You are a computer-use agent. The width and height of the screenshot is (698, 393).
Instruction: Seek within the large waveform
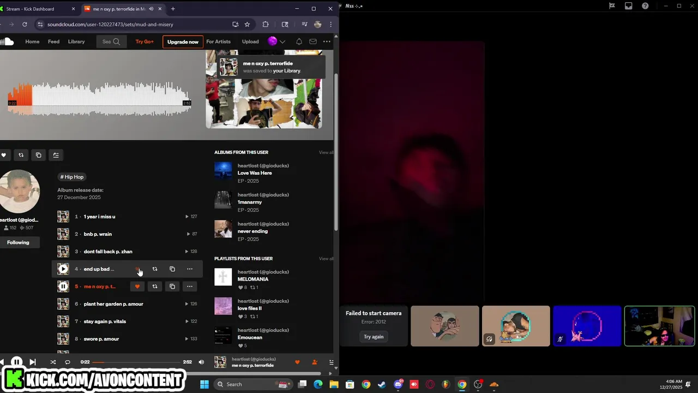pos(99,99)
